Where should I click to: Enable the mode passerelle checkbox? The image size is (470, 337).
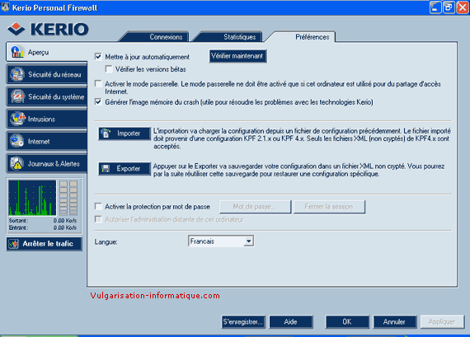tap(98, 83)
